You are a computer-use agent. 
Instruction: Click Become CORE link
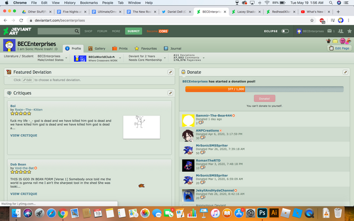tap(157, 31)
